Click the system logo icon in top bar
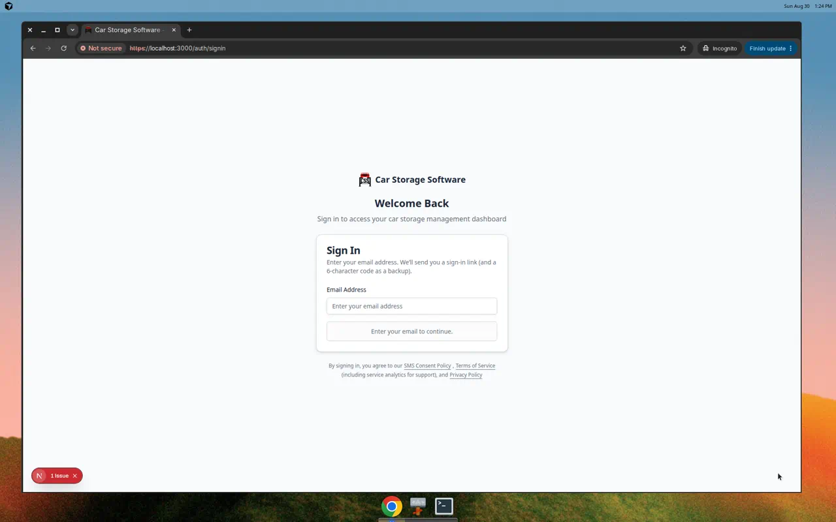This screenshot has width=836, height=522. pyautogui.click(x=8, y=6)
